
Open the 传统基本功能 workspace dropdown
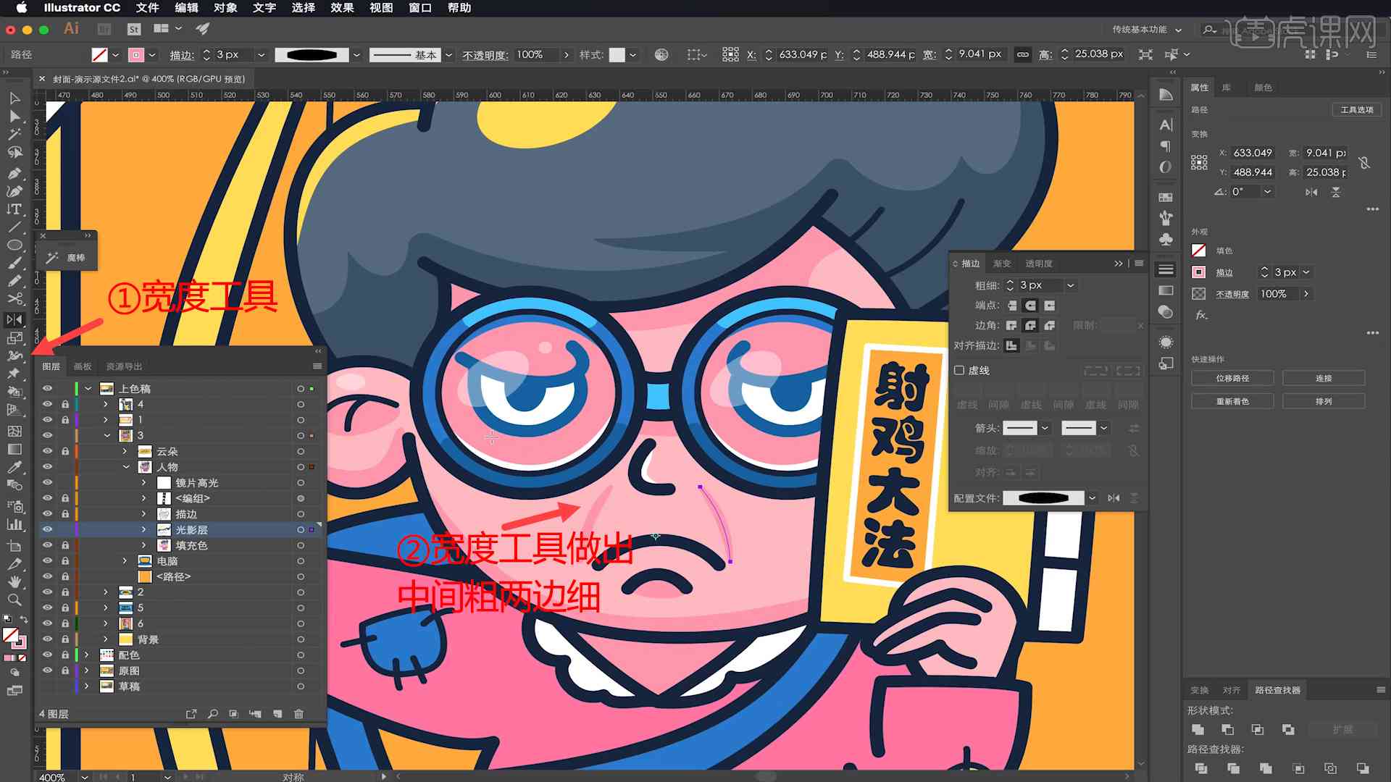click(1147, 30)
